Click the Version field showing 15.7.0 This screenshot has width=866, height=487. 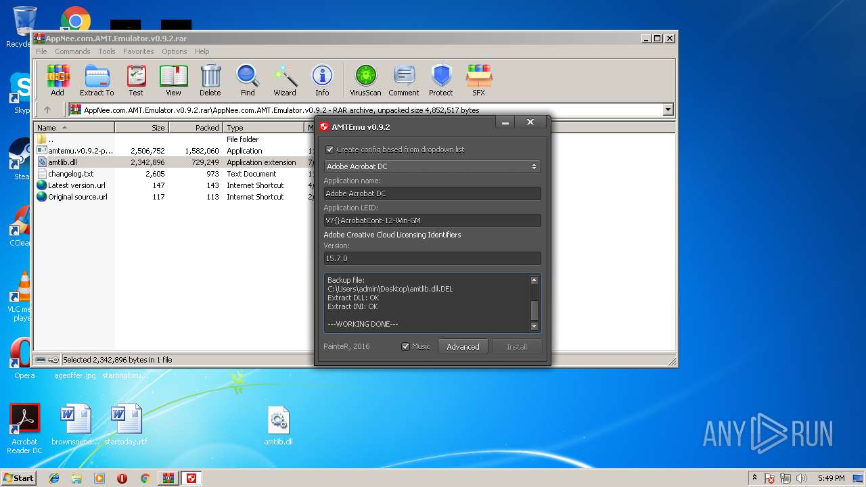pos(432,258)
